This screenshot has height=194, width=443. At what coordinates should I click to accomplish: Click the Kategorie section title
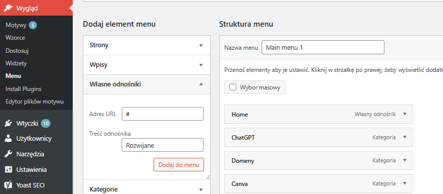104,189
